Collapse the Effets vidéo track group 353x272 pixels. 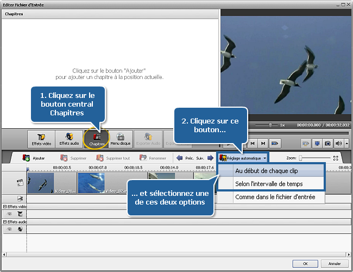coord(5,207)
